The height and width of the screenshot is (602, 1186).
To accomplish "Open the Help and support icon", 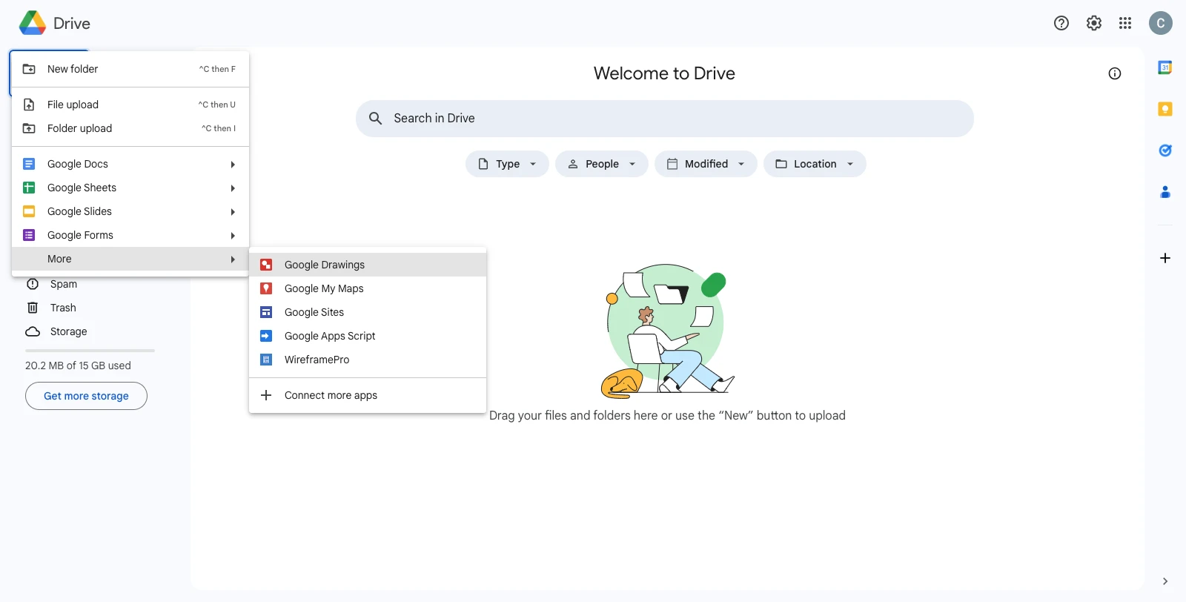I will click(x=1061, y=23).
